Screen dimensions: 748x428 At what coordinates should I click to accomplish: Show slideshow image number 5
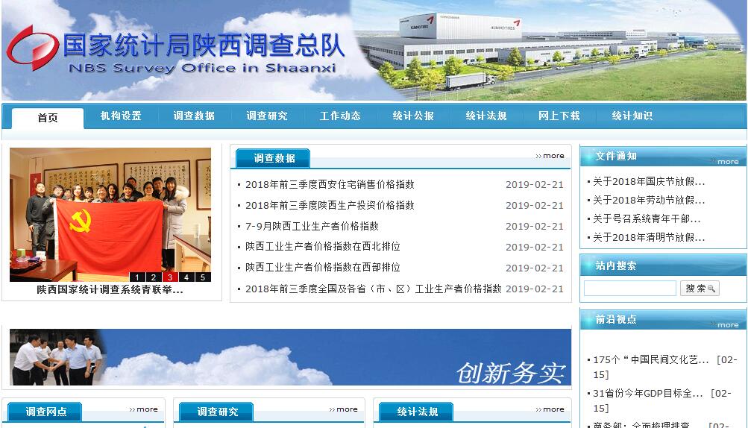tap(203, 277)
